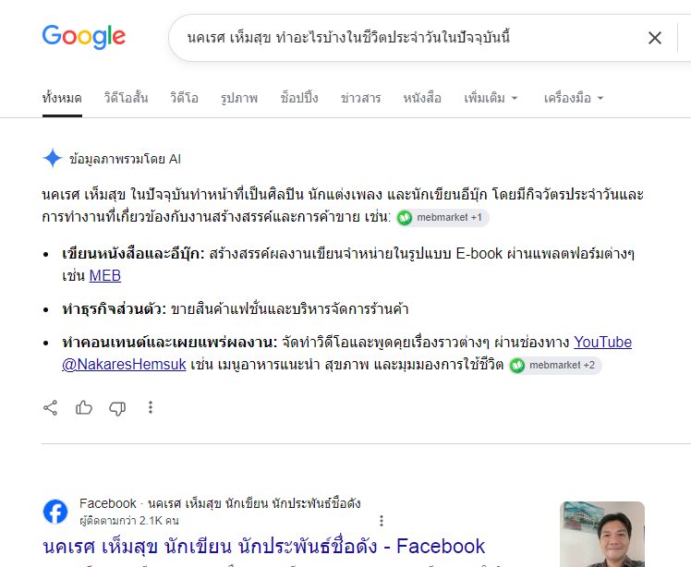Select the ทั้งหมด tab
Screen dimensions: 691x567
(62, 98)
